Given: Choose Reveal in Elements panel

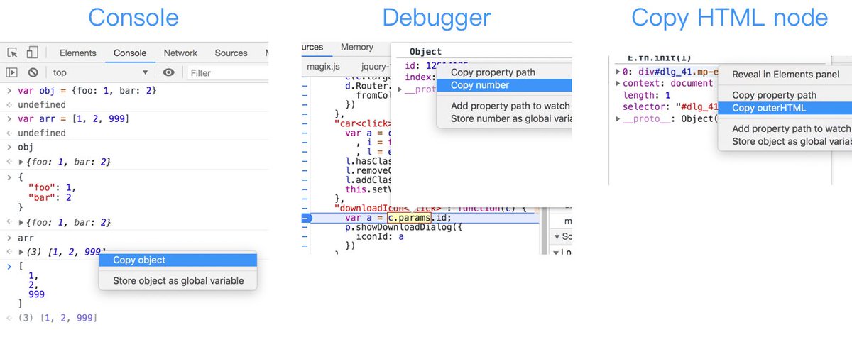Looking at the screenshot, I should (785, 75).
